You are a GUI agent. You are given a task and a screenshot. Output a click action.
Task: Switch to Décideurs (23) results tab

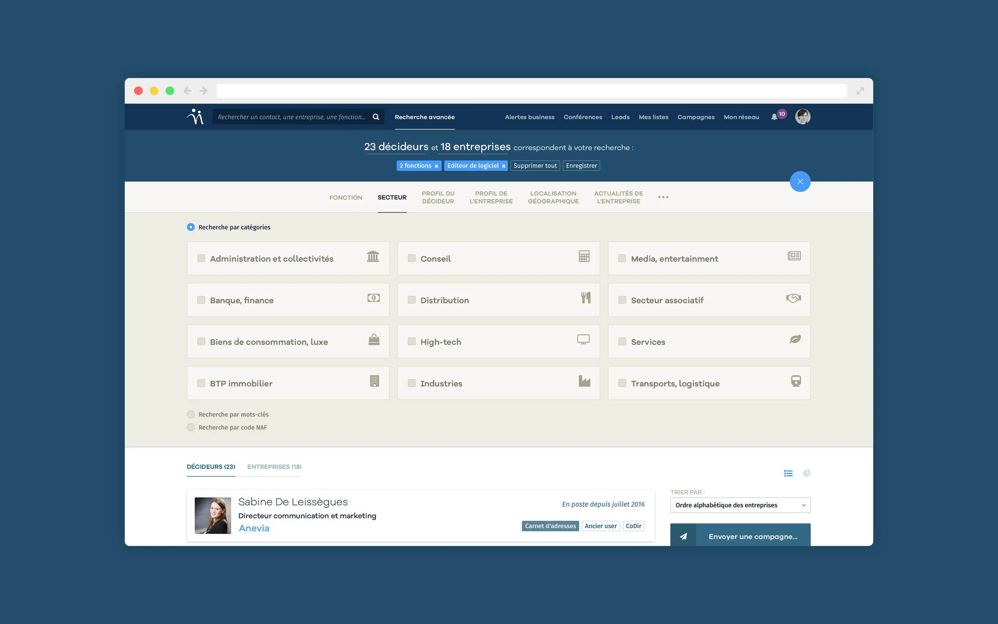click(211, 467)
